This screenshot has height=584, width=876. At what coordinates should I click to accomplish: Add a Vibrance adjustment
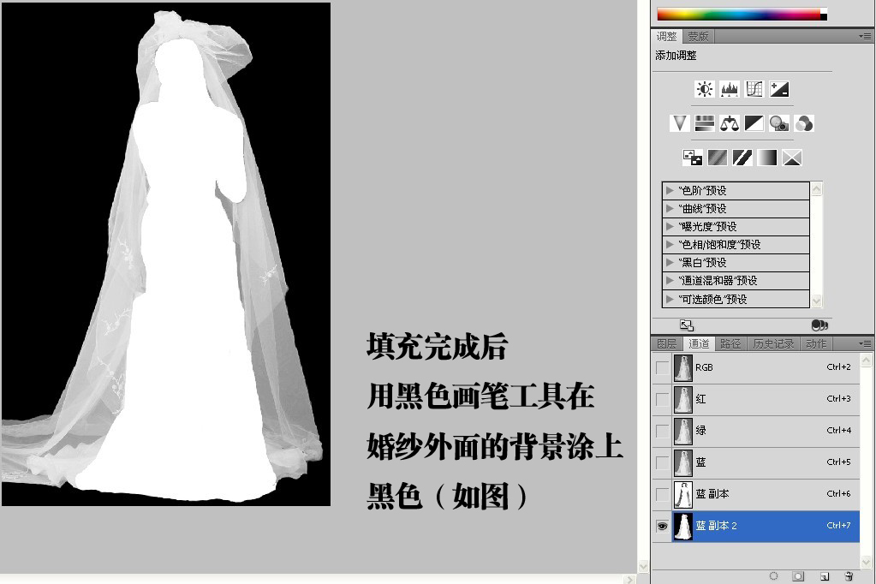(x=679, y=123)
